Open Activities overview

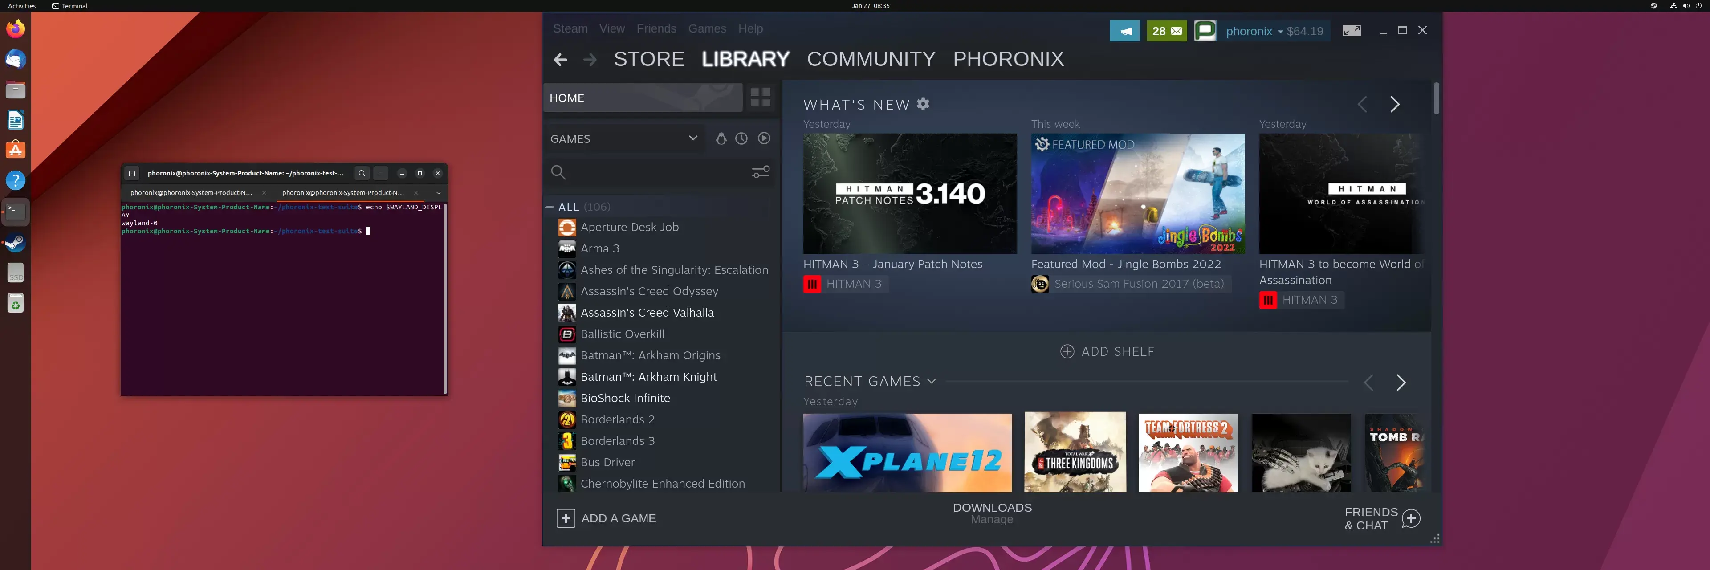click(x=22, y=6)
